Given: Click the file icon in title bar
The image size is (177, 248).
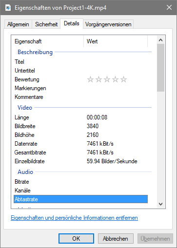Looking at the screenshot, I should pyautogui.click(x=8, y=8).
